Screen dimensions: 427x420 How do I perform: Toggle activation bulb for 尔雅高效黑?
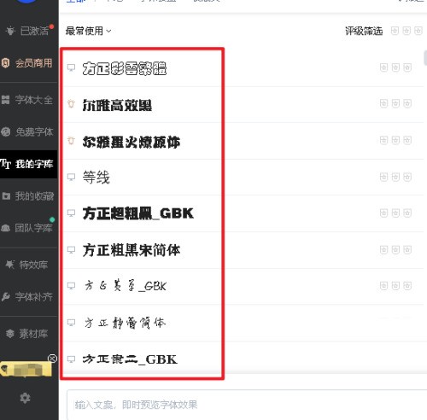71,104
